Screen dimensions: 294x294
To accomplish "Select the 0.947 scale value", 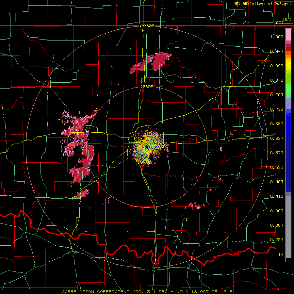I will coord(277,51).
